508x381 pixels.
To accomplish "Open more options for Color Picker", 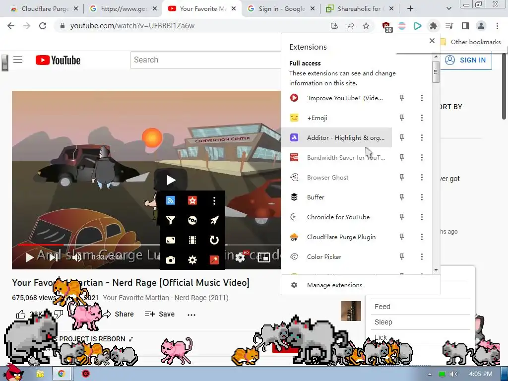I will pyautogui.click(x=422, y=256).
